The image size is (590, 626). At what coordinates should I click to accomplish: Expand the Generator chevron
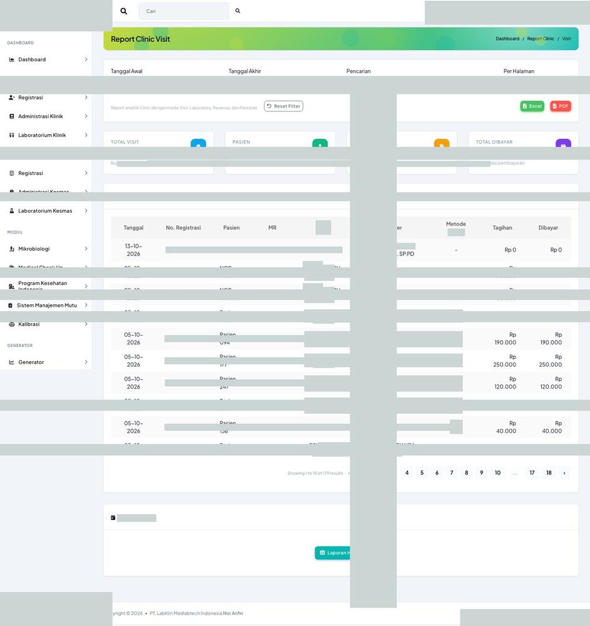click(86, 362)
